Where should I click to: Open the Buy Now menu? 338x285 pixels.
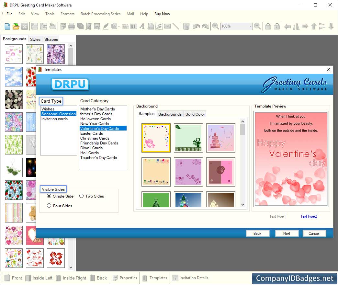pos(162,14)
